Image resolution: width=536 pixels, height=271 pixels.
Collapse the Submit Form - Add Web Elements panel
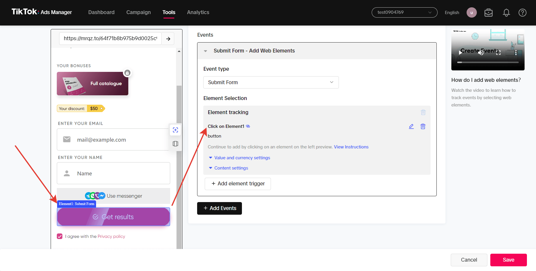click(206, 51)
